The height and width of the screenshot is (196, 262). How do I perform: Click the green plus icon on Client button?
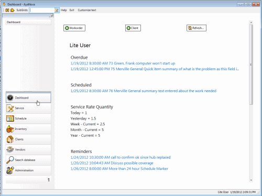[x=128, y=28]
